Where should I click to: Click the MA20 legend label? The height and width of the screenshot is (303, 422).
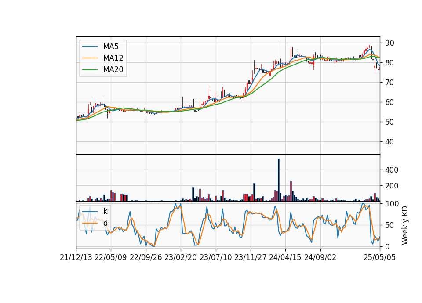tap(113, 69)
